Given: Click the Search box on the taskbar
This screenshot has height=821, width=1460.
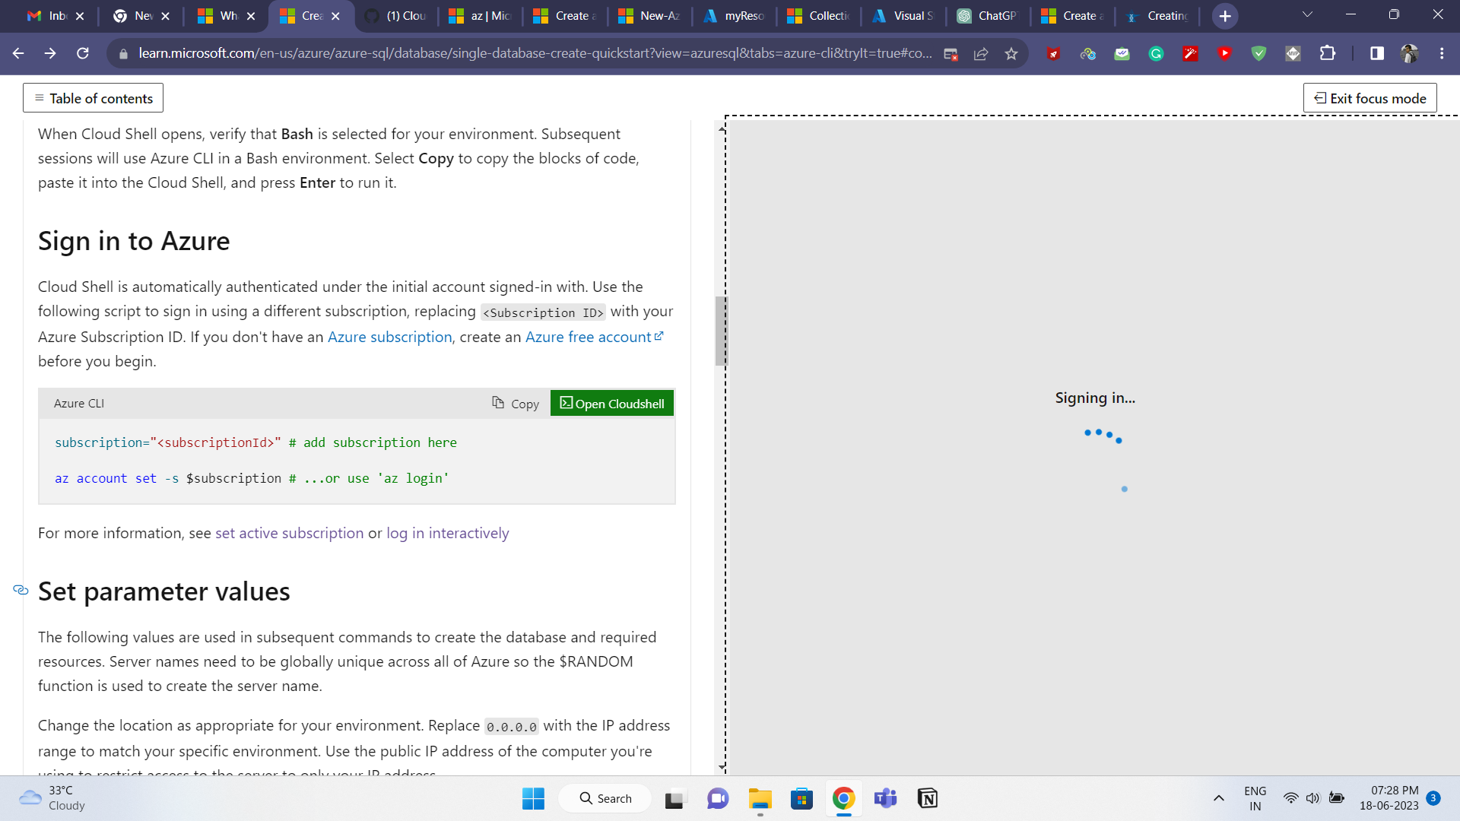Looking at the screenshot, I should tap(605, 798).
